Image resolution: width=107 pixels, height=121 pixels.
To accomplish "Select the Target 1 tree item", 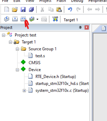I will [x=29, y=42].
